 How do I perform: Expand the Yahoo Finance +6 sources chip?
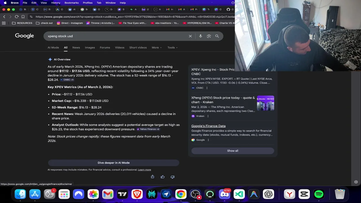(148, 129)
